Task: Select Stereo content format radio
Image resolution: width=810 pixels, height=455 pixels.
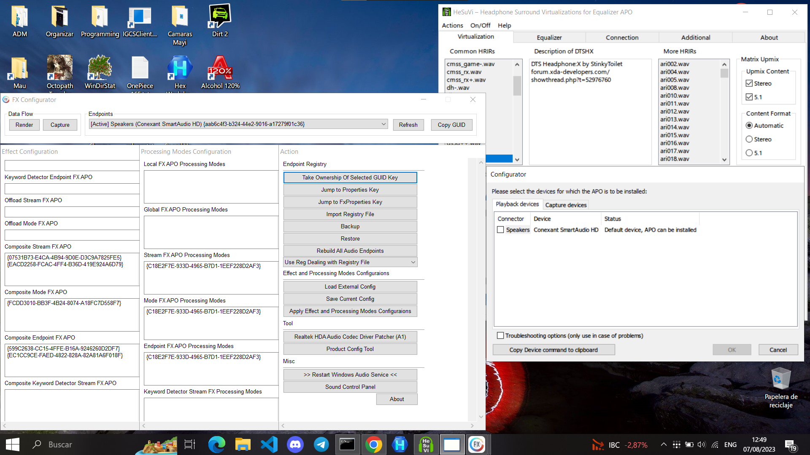Action: pyautogui.click(x=749, y=139)
